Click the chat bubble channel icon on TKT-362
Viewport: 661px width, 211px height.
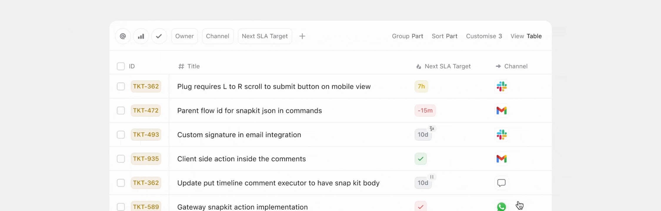[502, 183]
